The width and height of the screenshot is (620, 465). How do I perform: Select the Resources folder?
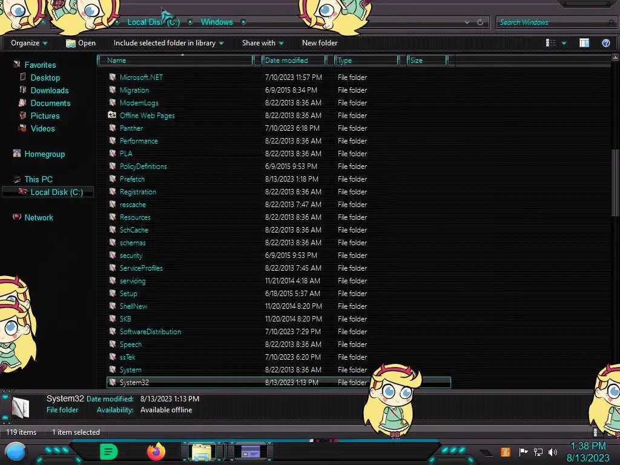[135, 217]
